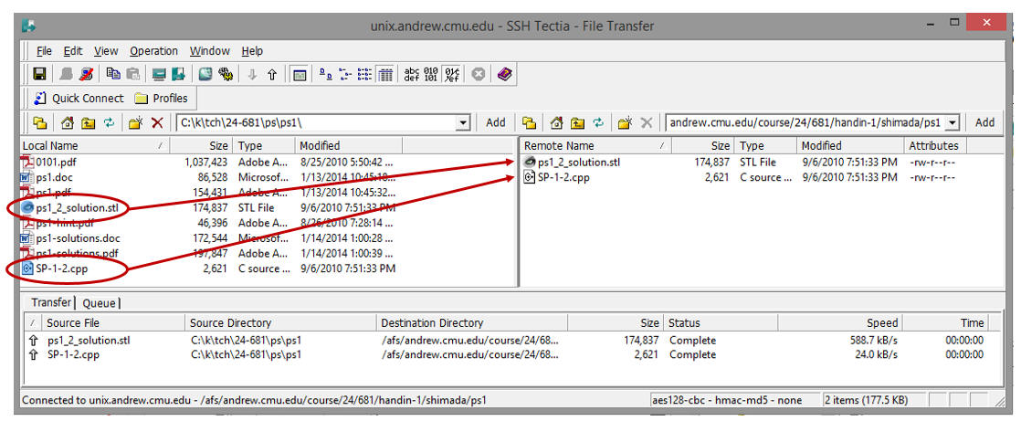
Task: Sort local files by Local Name header
Action: 95,146
